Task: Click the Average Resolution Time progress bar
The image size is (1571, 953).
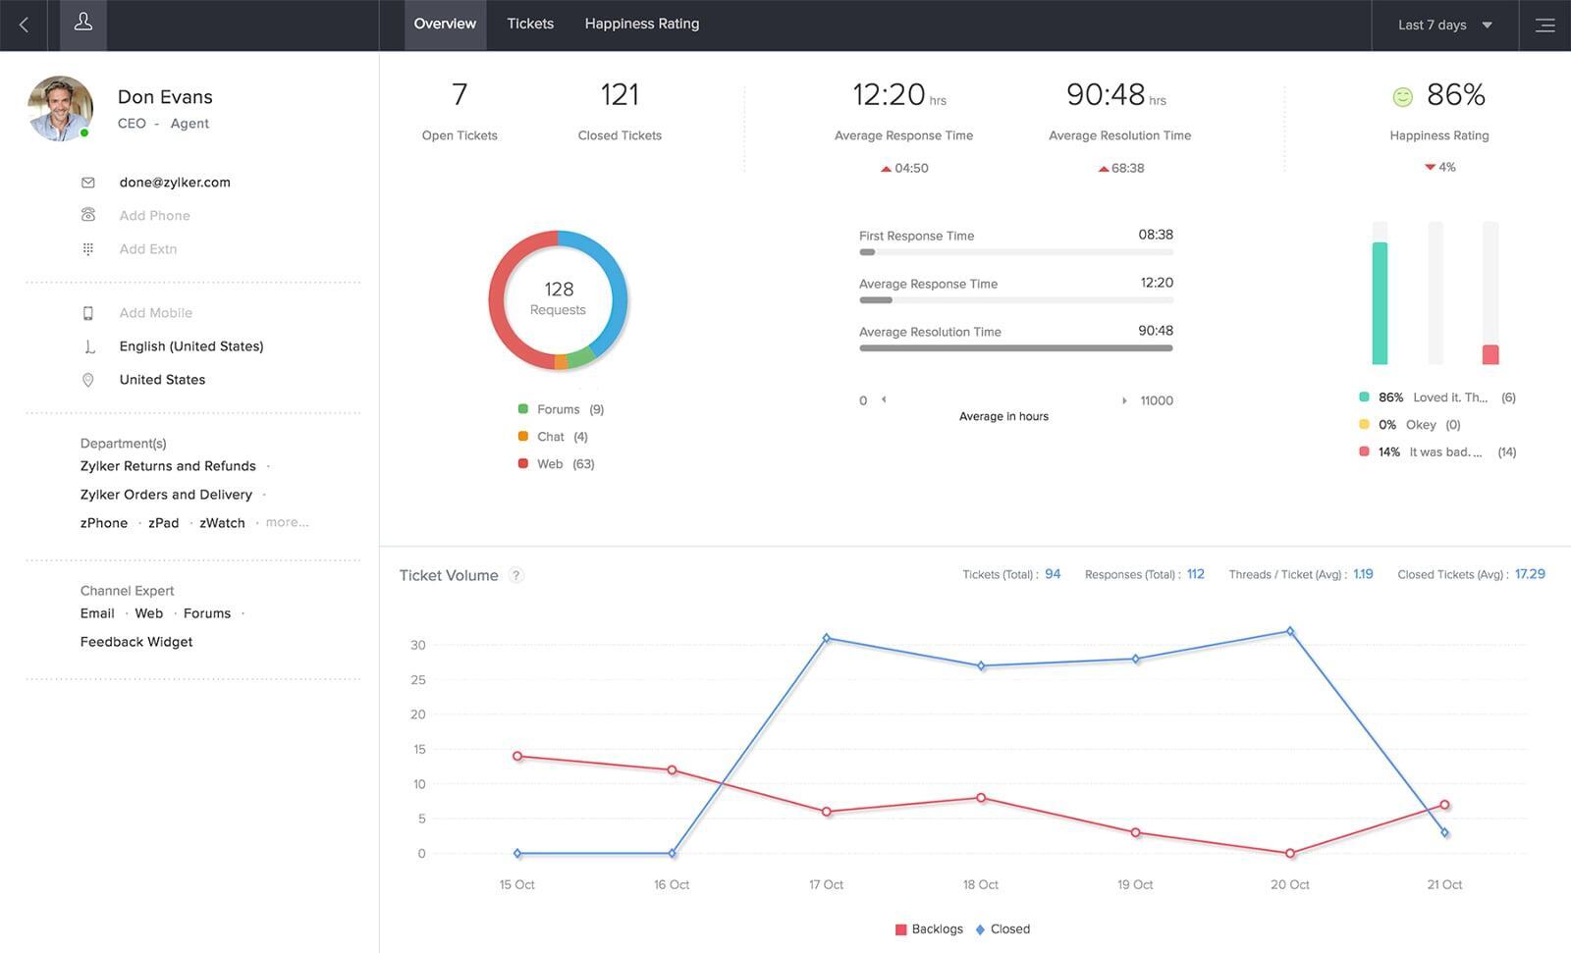Action: (1015, 346)
